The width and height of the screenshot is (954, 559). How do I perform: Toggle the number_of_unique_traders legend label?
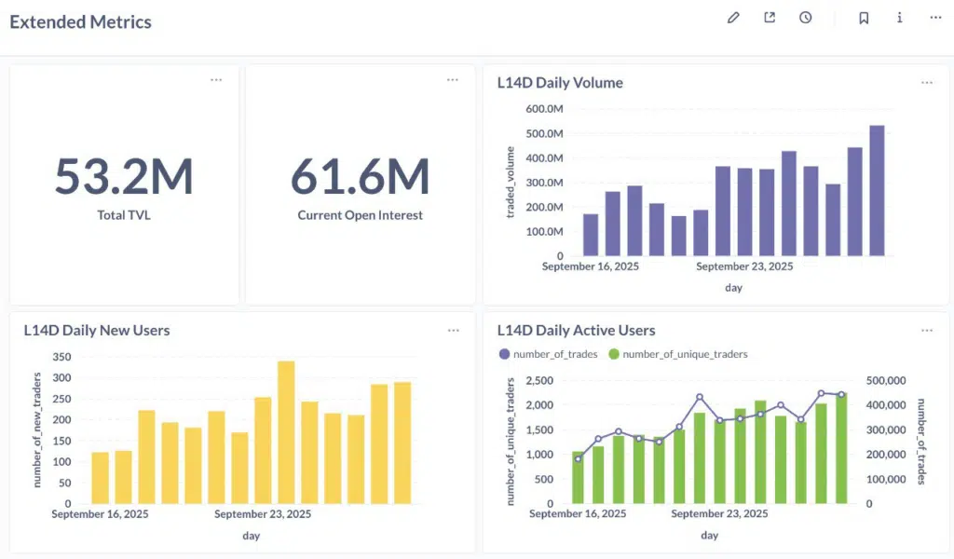point(685,354)
